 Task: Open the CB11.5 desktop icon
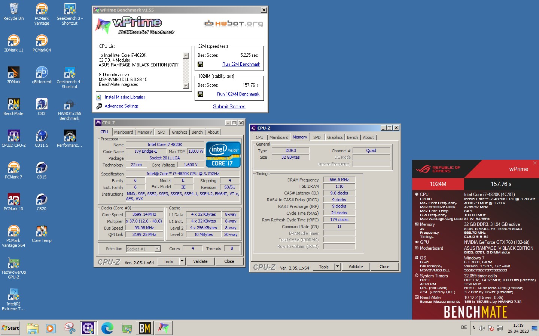(x=42, y=139)
